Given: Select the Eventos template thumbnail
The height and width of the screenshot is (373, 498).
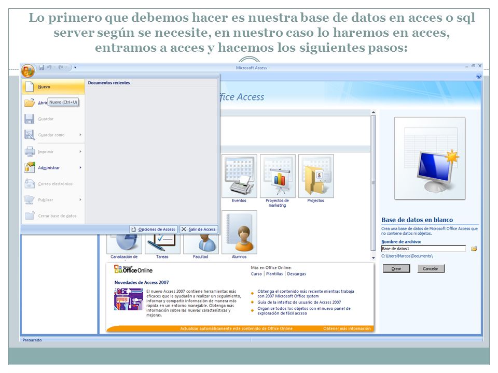Looking at the screenshot, I should [239, 176].
